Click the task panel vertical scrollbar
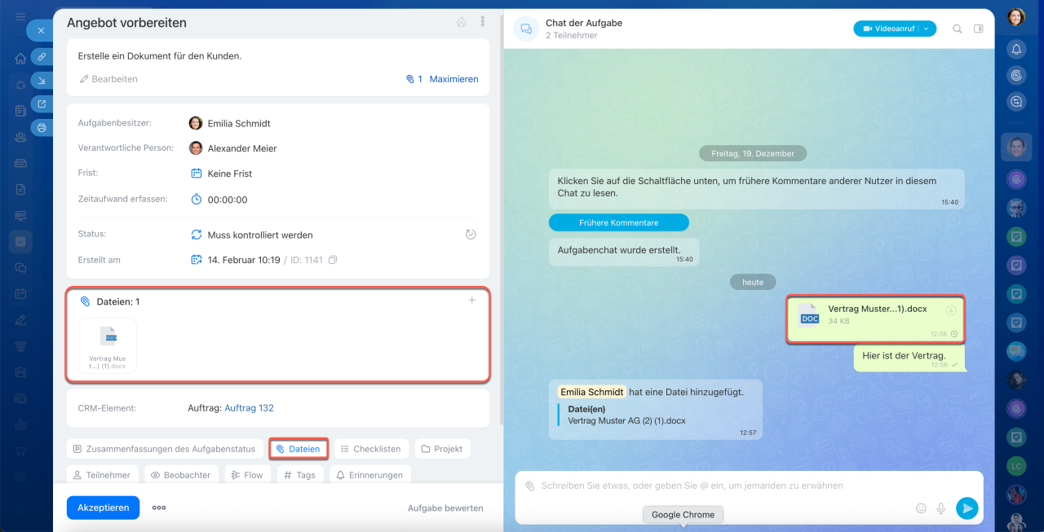 pos(500,220)
